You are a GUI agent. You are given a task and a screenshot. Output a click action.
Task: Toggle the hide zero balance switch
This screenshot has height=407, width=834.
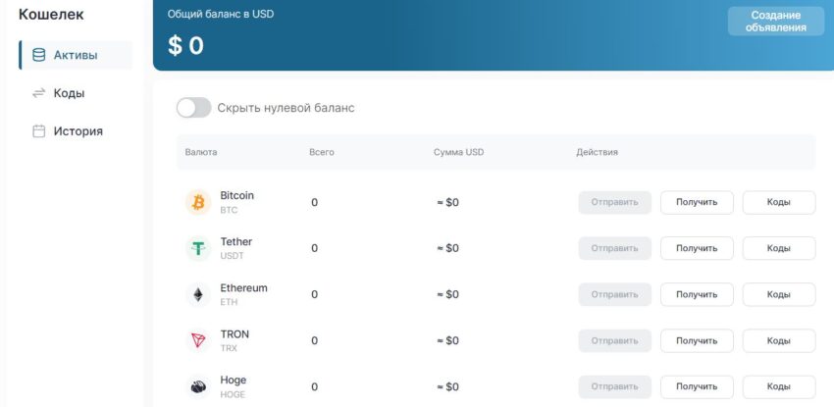193,108
